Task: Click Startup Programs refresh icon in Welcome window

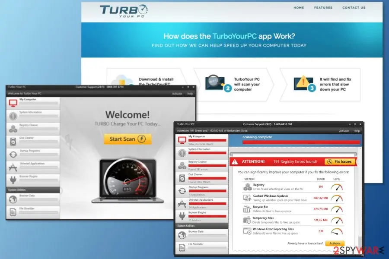Action: click(x=13, y=155)
